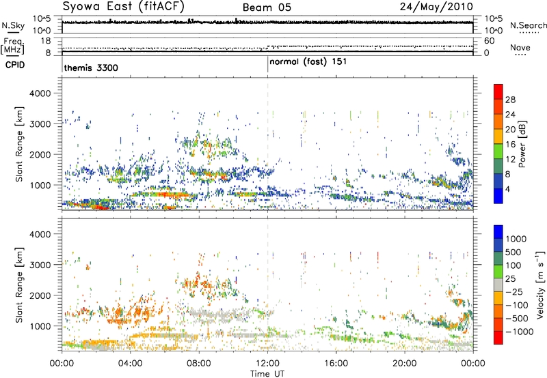Click the 'normal (fast) 151' CPID text
This screenshot has width=547, height=378.
pyautogui.click(x=308, y=61)
